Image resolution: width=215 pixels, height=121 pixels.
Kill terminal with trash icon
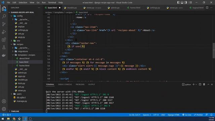[x=204, y=84]
